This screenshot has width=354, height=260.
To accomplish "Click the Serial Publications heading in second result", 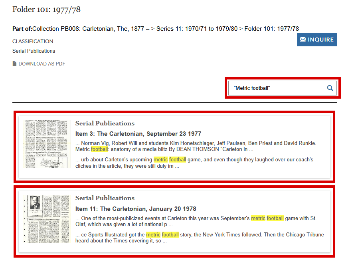I will pos(105,198).
